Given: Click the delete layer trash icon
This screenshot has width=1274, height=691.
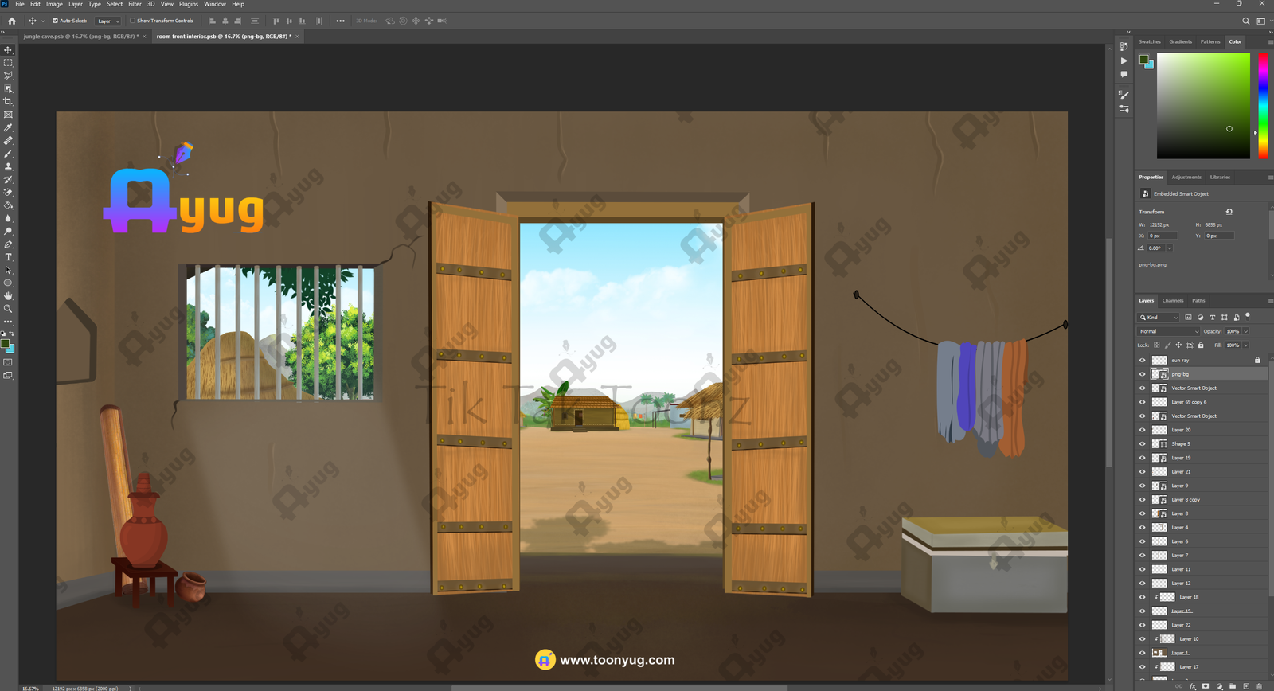Looking at the screenshot, I should click(1259, 686).
